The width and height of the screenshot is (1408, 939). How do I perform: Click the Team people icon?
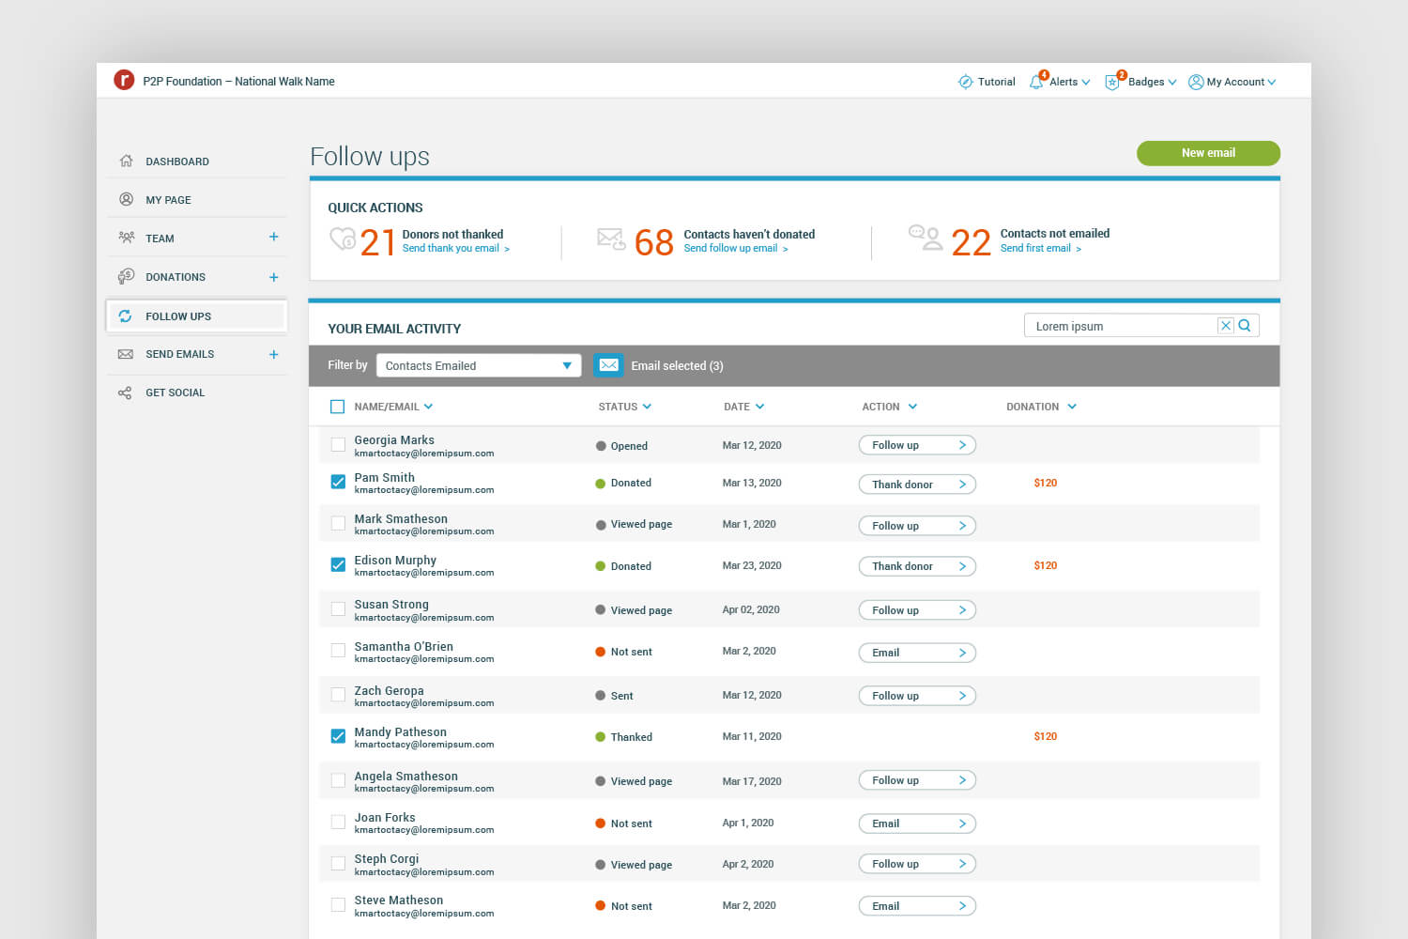[126, 238]
